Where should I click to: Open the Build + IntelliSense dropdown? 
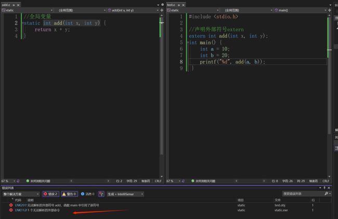pyautogui.click(x=125, y=194)
